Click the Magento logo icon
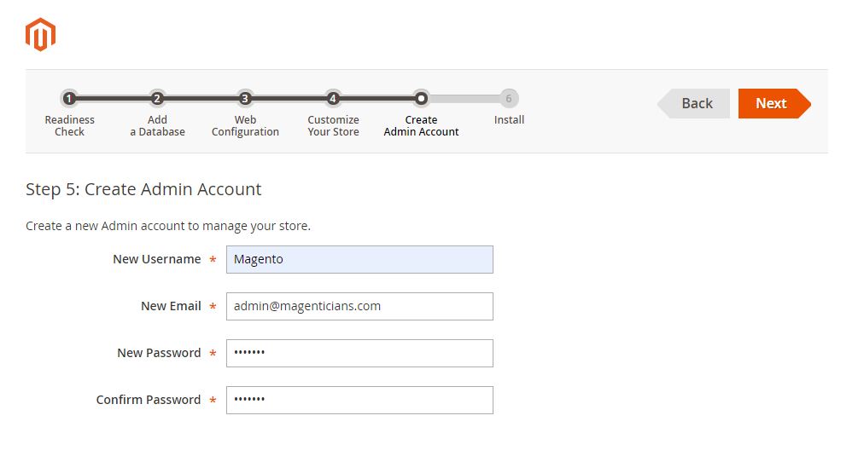 pos(41,35)
